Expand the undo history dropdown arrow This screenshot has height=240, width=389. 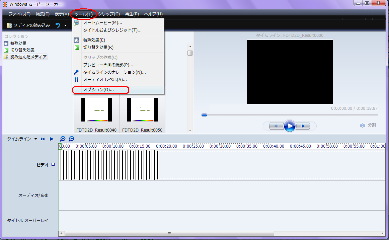[x=66, y=25]
